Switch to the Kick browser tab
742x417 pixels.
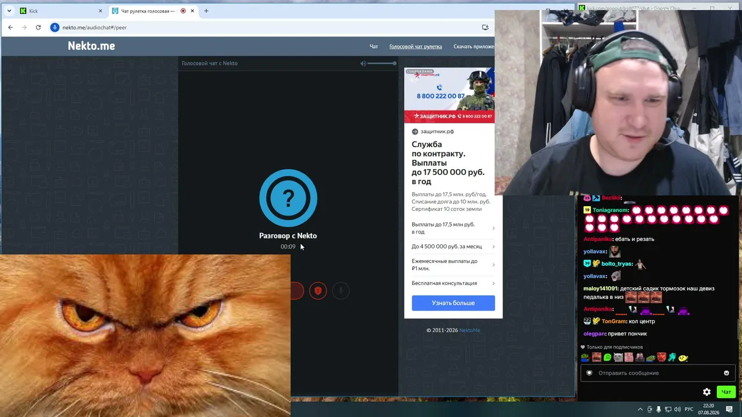pyautogui.click(x=61, y=11)
